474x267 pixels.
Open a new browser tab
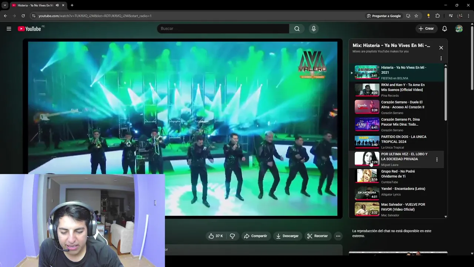[x=72, y=5]
